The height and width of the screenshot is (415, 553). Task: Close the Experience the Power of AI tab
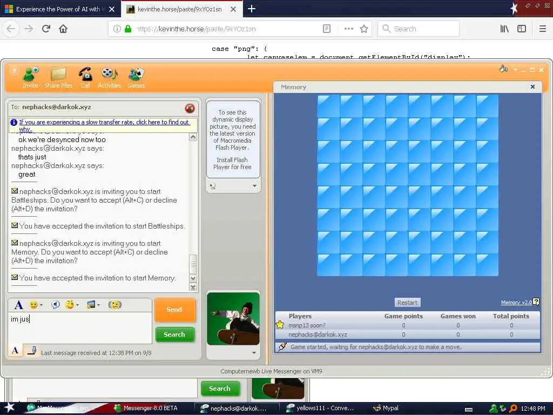[112, 9]
